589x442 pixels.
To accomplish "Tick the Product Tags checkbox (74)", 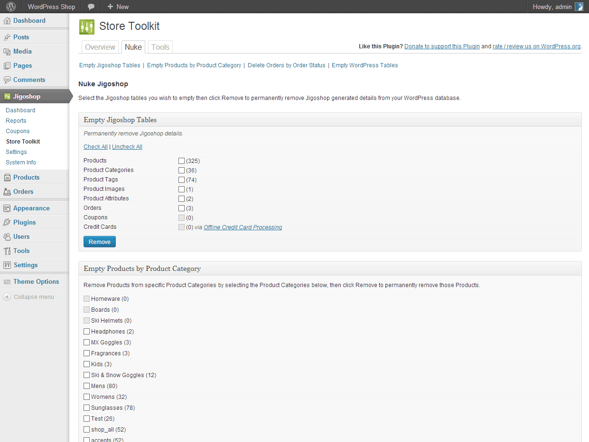I will point(181,180).
